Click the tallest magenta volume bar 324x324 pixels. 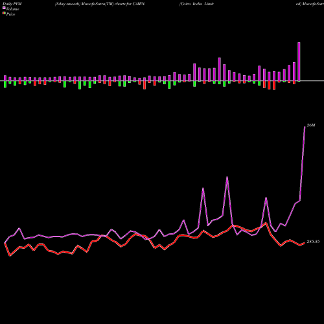(299, 62)
